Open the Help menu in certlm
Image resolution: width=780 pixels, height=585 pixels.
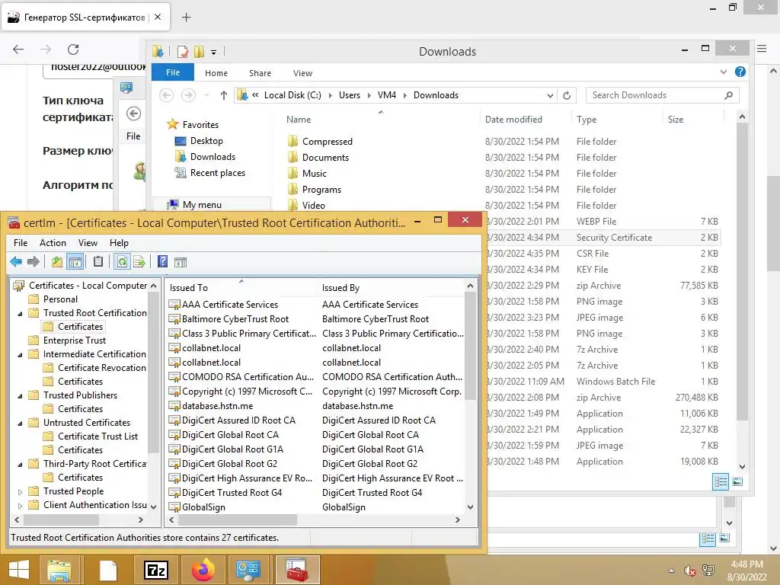click(x=119, y=243)
